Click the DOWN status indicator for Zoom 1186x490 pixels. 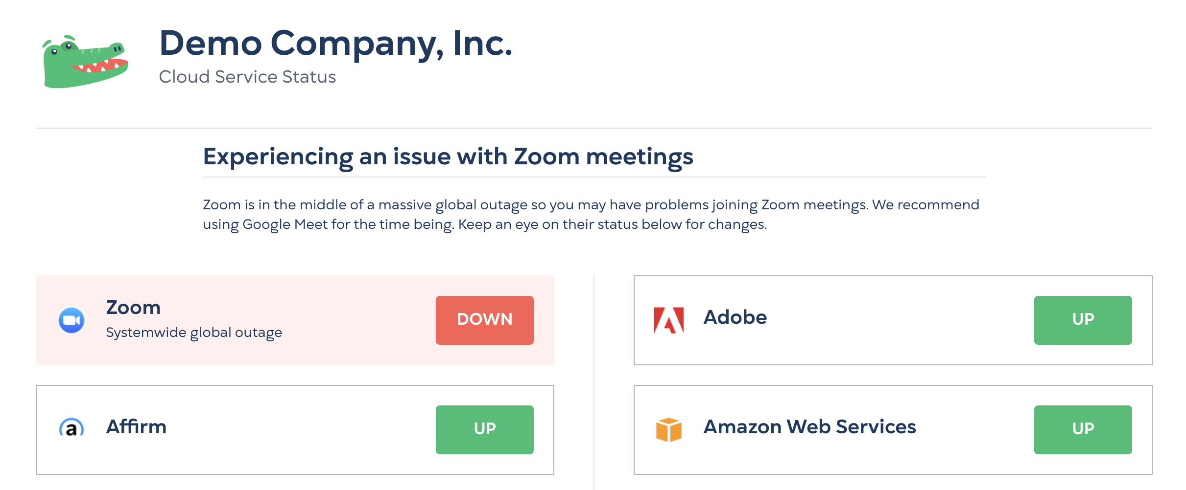[484, 320]
